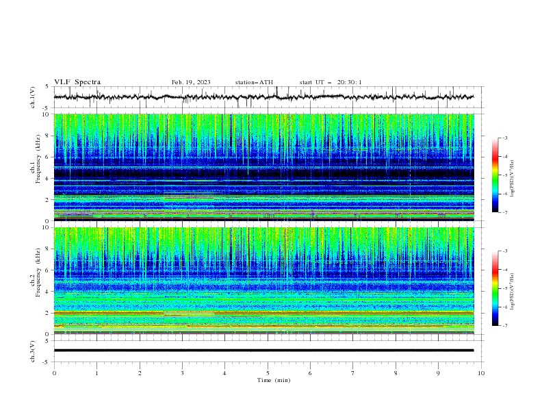Click time axis tick label "0"
The image size is (542, 419).
(54, 373)
